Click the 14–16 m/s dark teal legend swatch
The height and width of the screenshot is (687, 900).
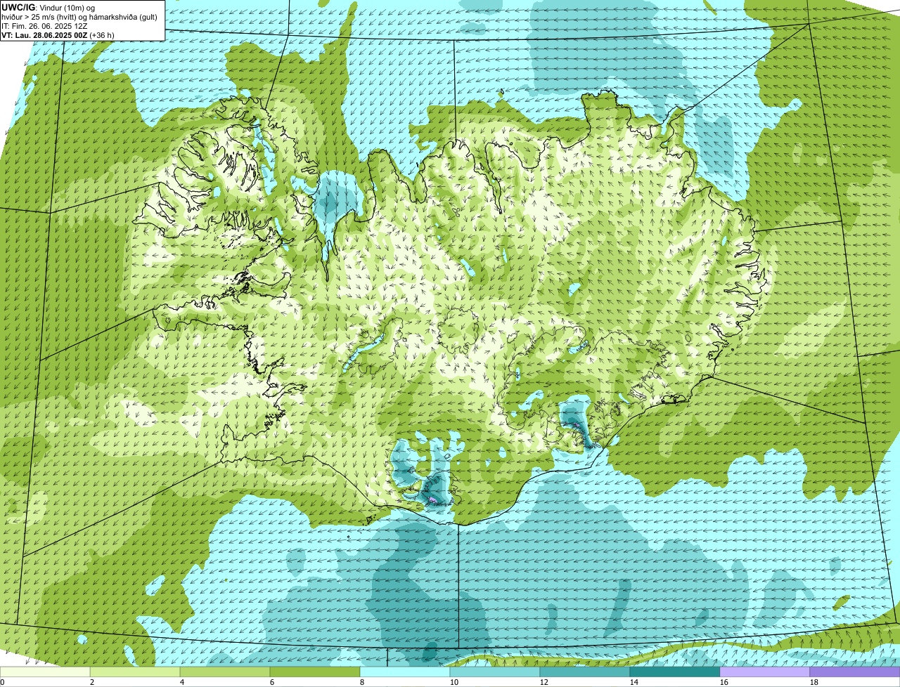point(675,672)
